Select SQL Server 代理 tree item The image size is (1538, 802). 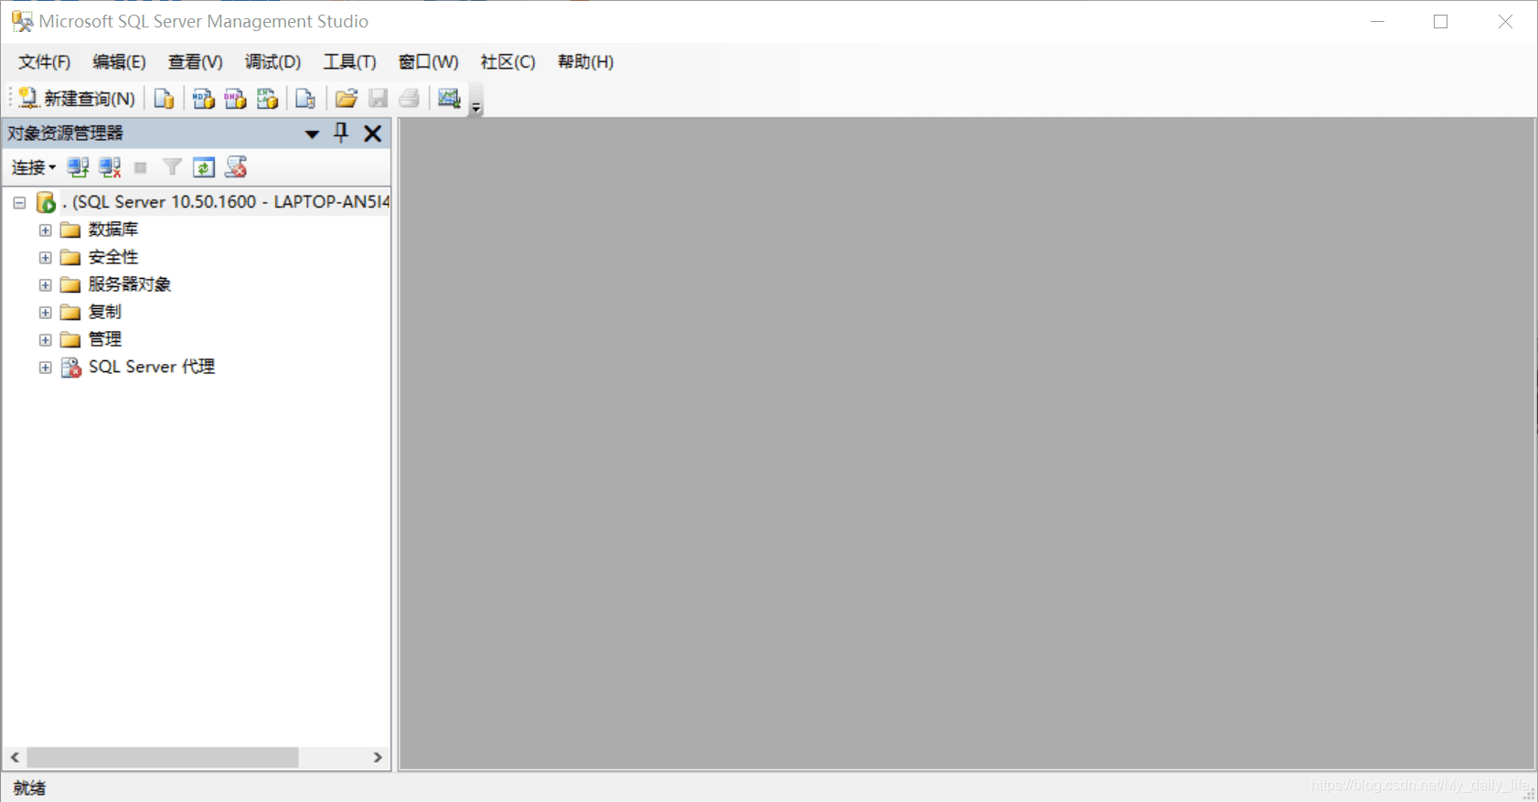(152, 367)
